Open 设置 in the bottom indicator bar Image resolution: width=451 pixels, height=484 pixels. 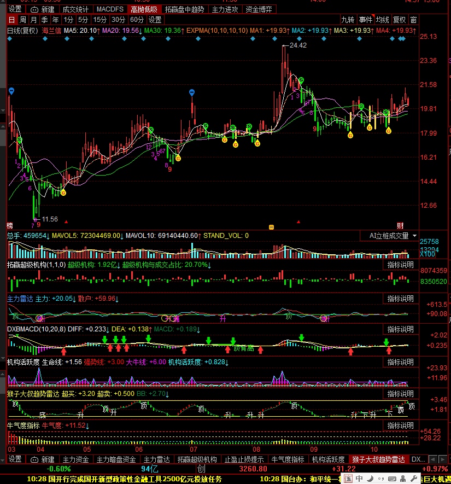(15, 459)
